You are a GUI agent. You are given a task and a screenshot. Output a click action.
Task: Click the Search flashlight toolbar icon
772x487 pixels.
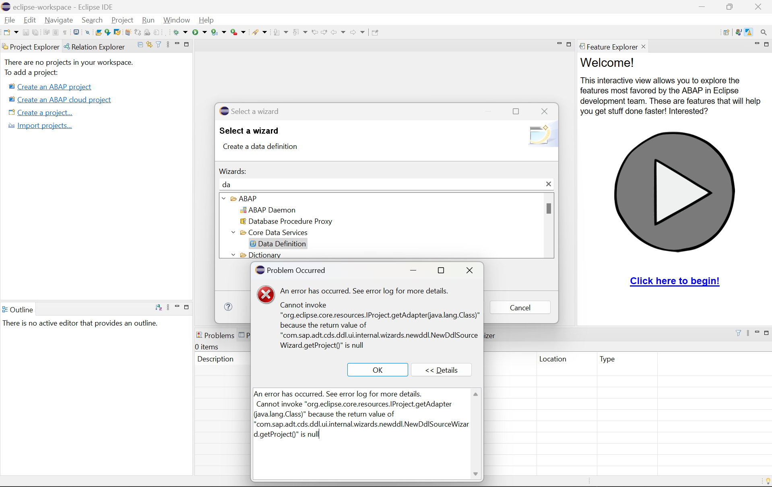pos(255,32)
